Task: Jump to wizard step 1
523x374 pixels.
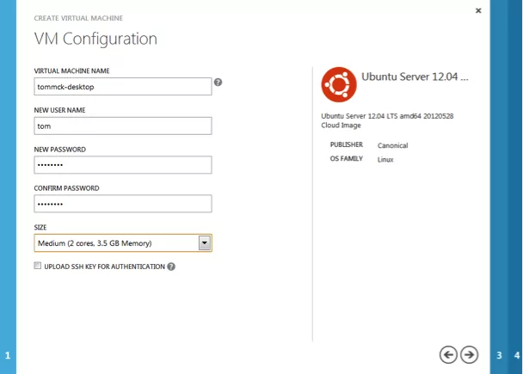Action: pos(8,355)
